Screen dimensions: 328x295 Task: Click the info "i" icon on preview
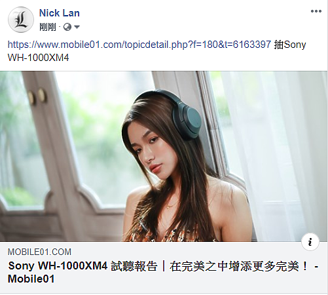coord(310,242)
